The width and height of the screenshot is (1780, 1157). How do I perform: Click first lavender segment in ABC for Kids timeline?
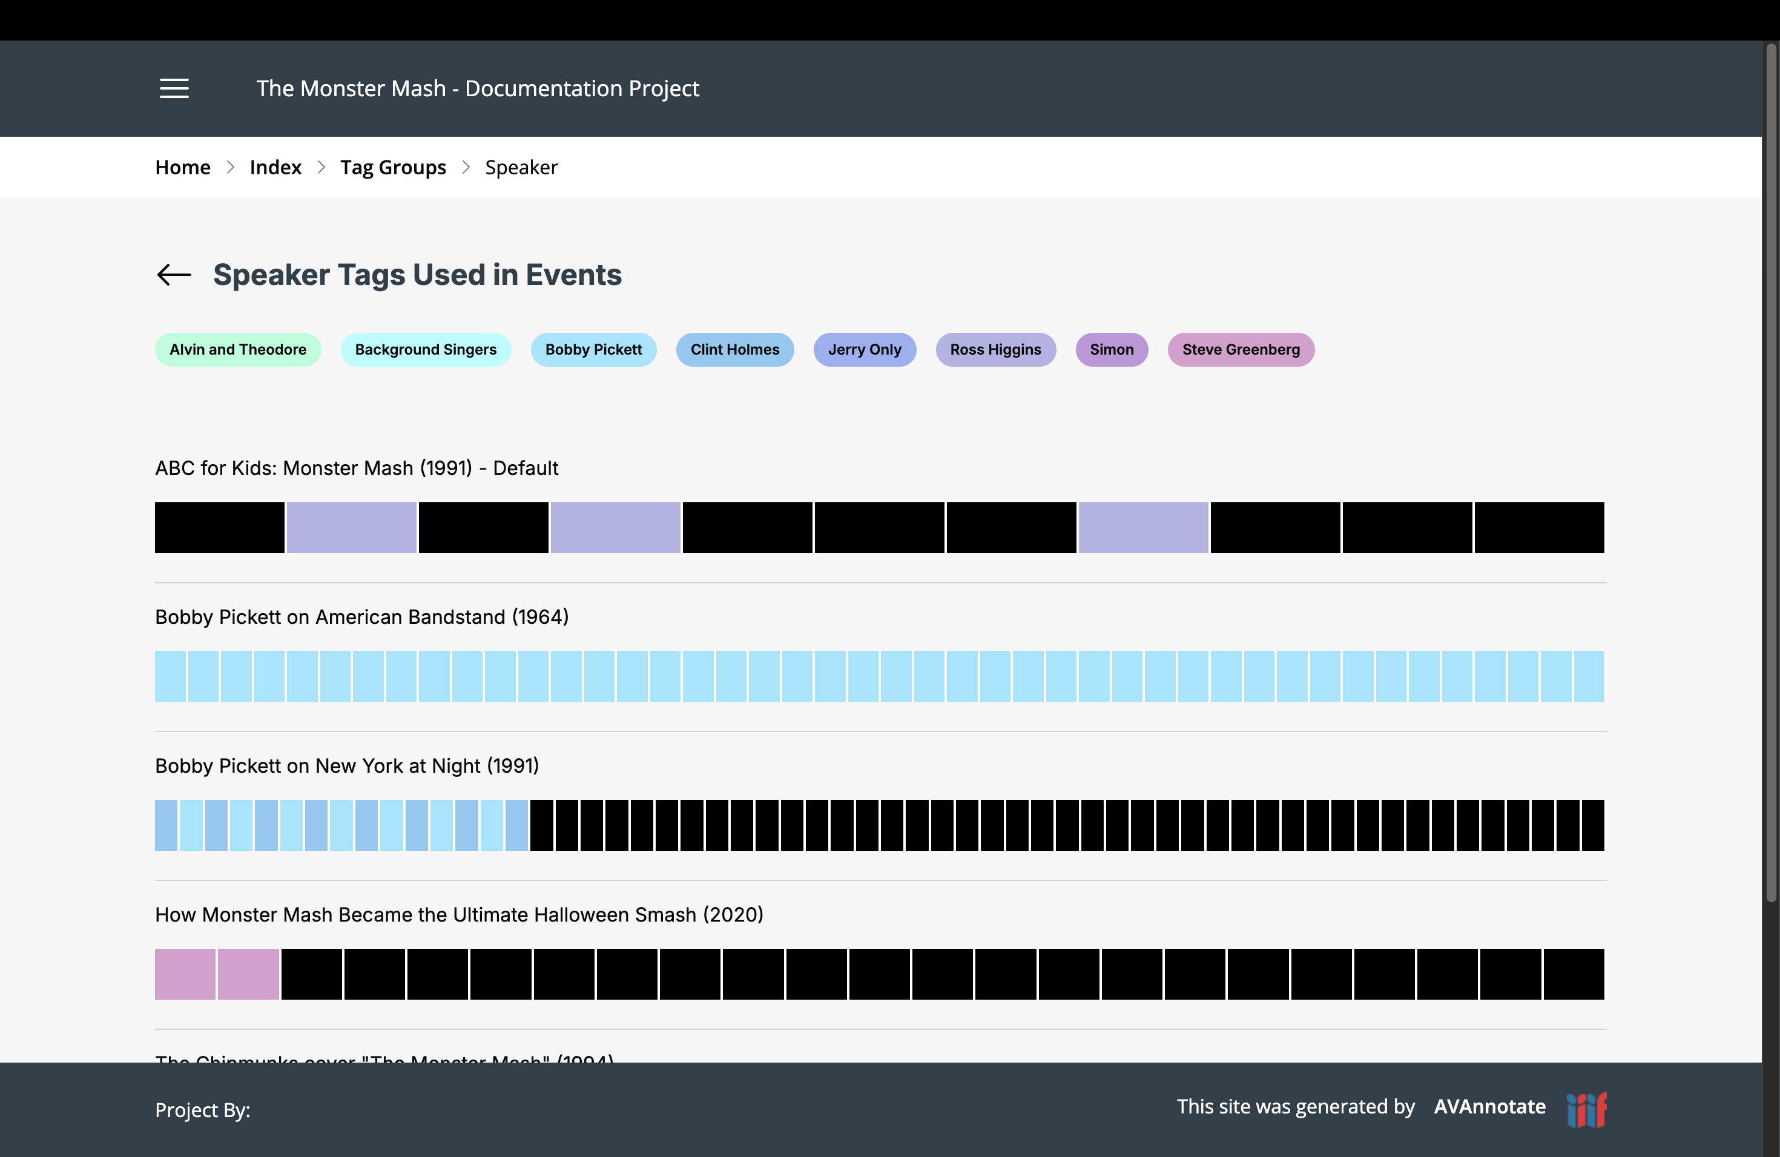pyautogui.click(x=351, y=528)
